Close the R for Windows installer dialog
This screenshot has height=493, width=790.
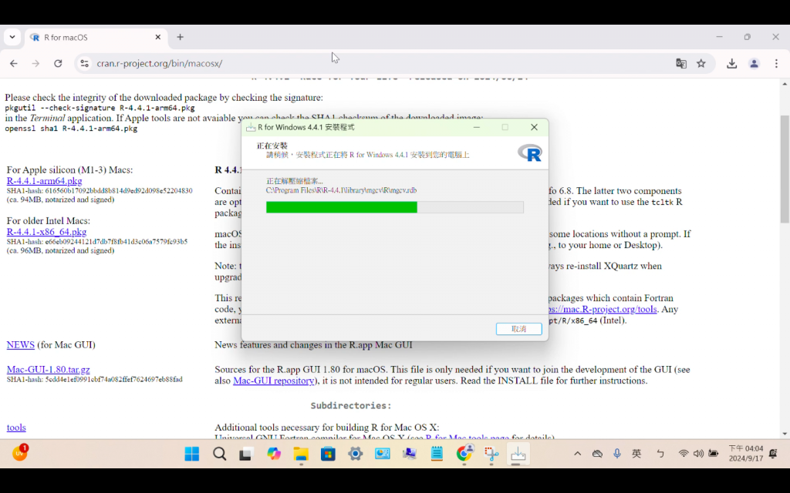point(534,127)
